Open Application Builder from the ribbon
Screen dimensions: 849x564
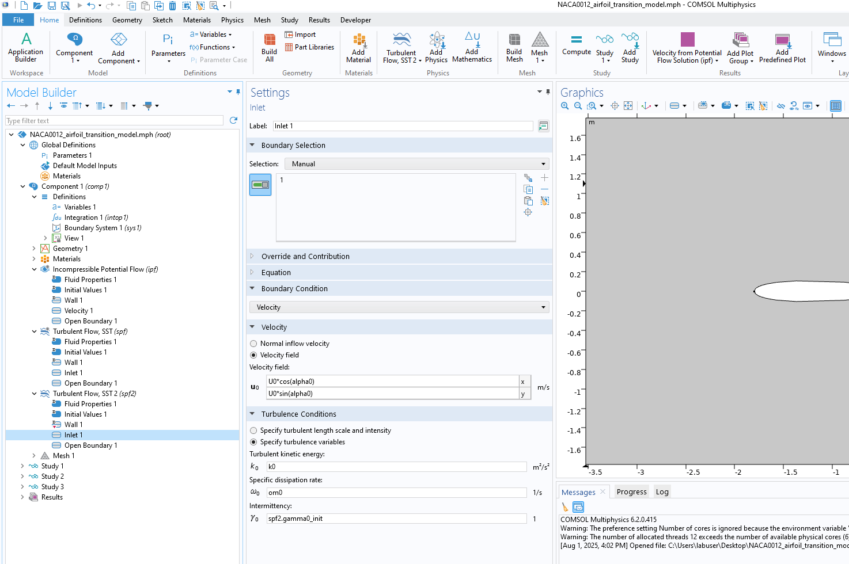[25, 46]
